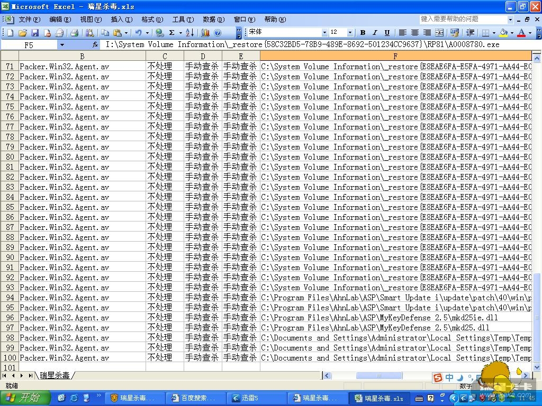Select row 85 header
The width and height of the screenshot is (542, 406).
10,207
